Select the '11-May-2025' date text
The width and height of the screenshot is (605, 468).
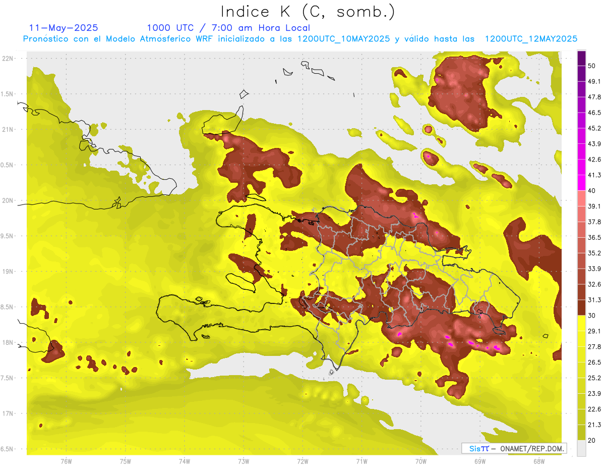click(x=64, y=28)
